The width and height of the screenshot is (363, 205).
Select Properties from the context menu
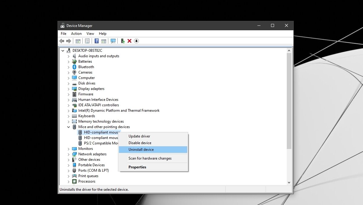click(x=137, y=167)
